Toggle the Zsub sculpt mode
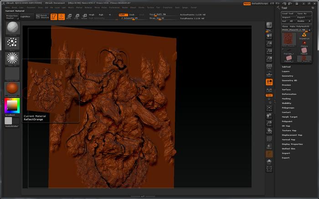319x199 pixels. pos(132,14)
